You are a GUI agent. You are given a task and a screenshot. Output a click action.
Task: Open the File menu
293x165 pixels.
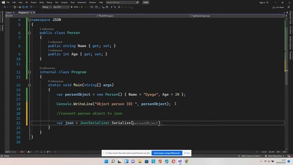point(8,2)
